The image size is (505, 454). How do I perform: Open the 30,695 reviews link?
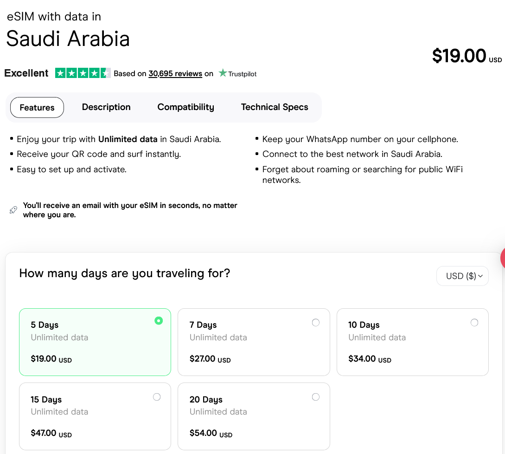[x=175, y=74]
